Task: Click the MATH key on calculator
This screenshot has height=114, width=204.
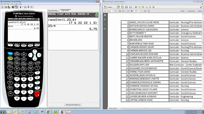Action: tap(10, 63)
